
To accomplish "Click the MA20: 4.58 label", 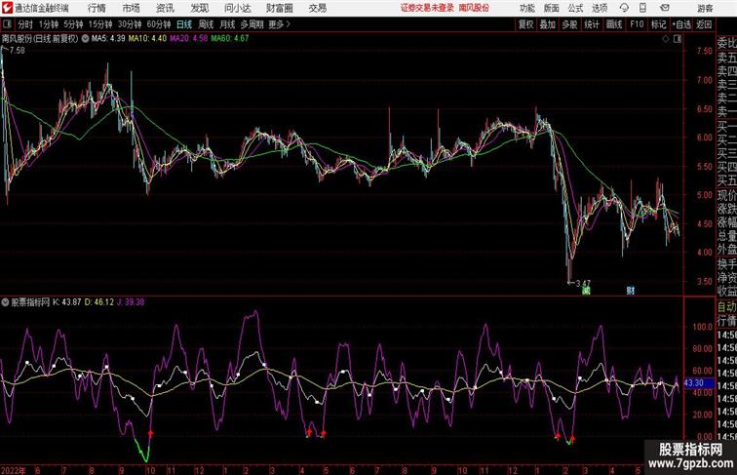I will point(188,39).
